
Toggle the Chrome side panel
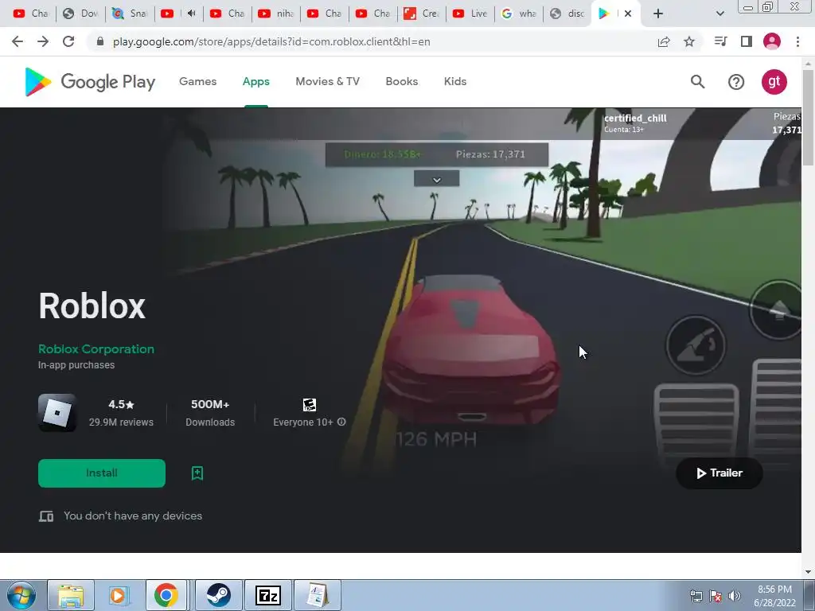tap(747, 41)
